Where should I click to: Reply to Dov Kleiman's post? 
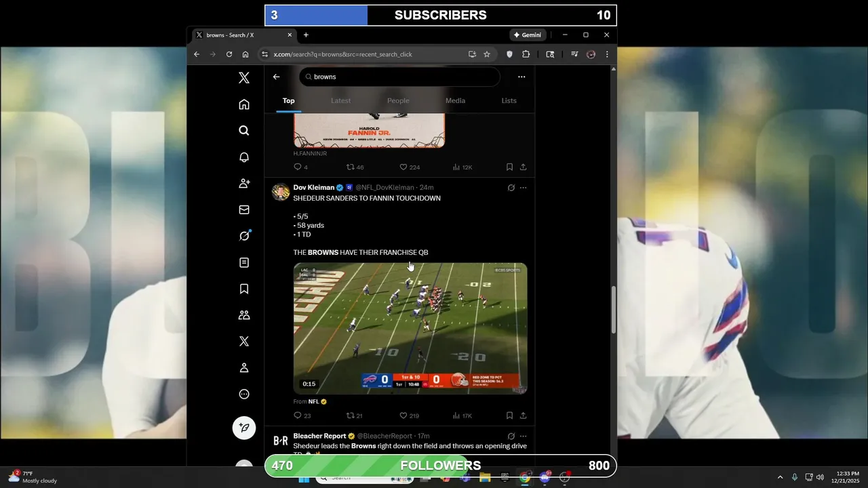(302, 415)
